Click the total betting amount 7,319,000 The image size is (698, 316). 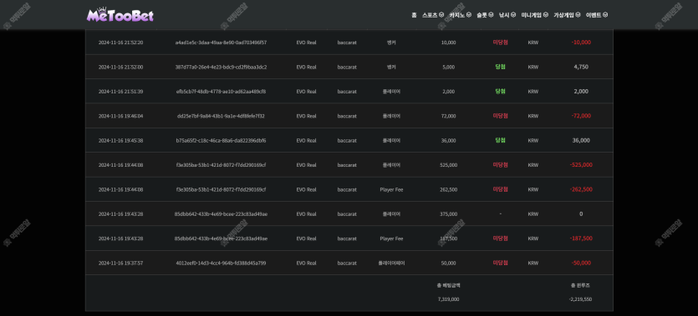(x=448, y=299)
